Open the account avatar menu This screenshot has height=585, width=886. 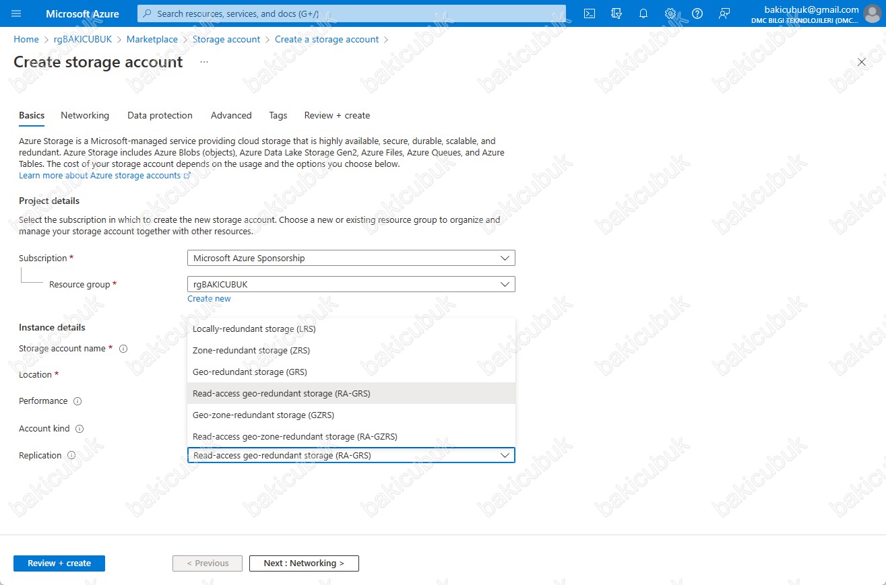click(x=872, y=13)
